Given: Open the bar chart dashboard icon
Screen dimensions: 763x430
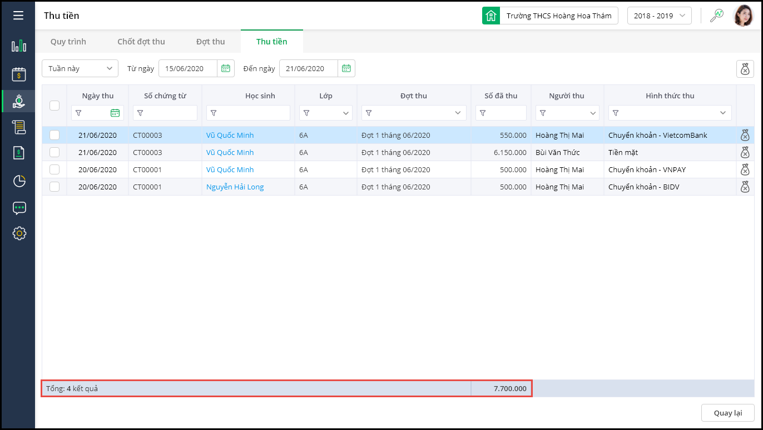Looking at the screenshot, I should tap(19, 46).
